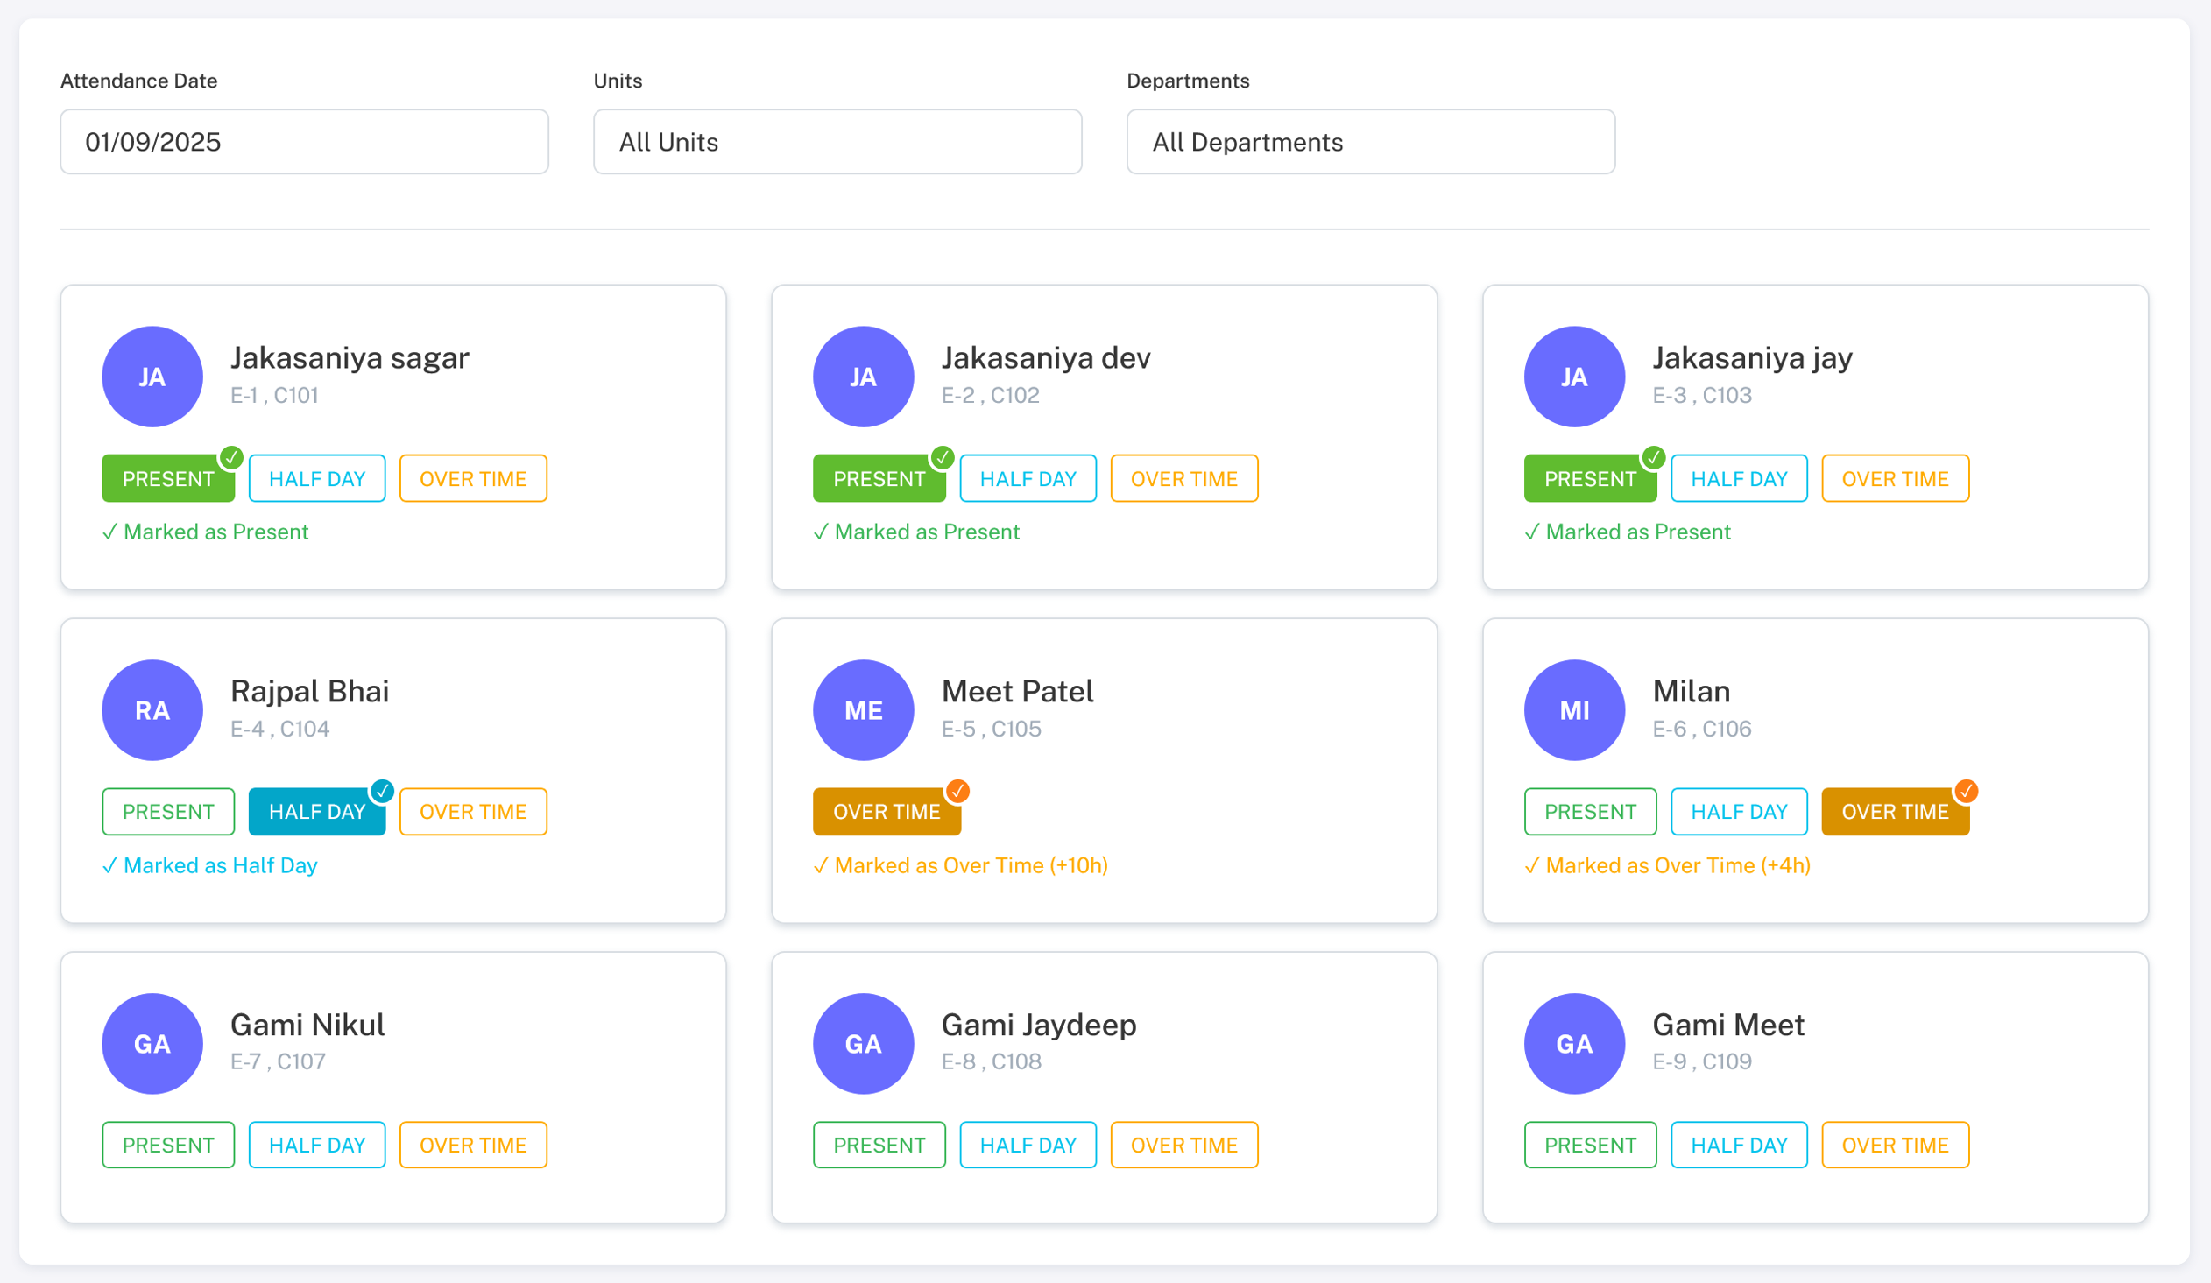Click Meet Patel's ME avatar icon
The image size is (2211, 1283).
tap(863, 709)
